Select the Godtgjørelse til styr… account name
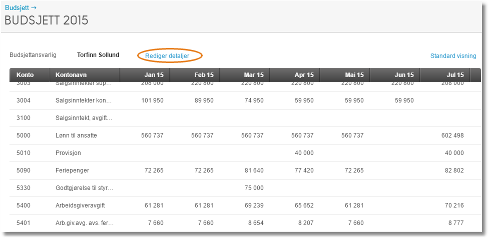This screenshot has width=489, height=239. [84, 188]
